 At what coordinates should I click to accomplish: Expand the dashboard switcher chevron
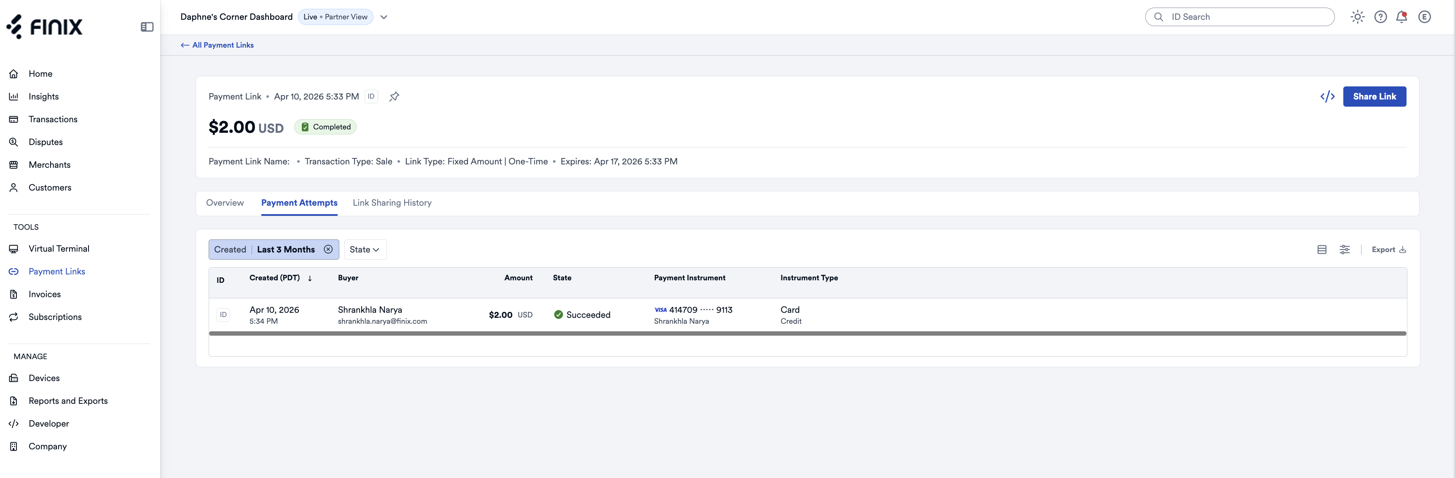coord(384,17)
